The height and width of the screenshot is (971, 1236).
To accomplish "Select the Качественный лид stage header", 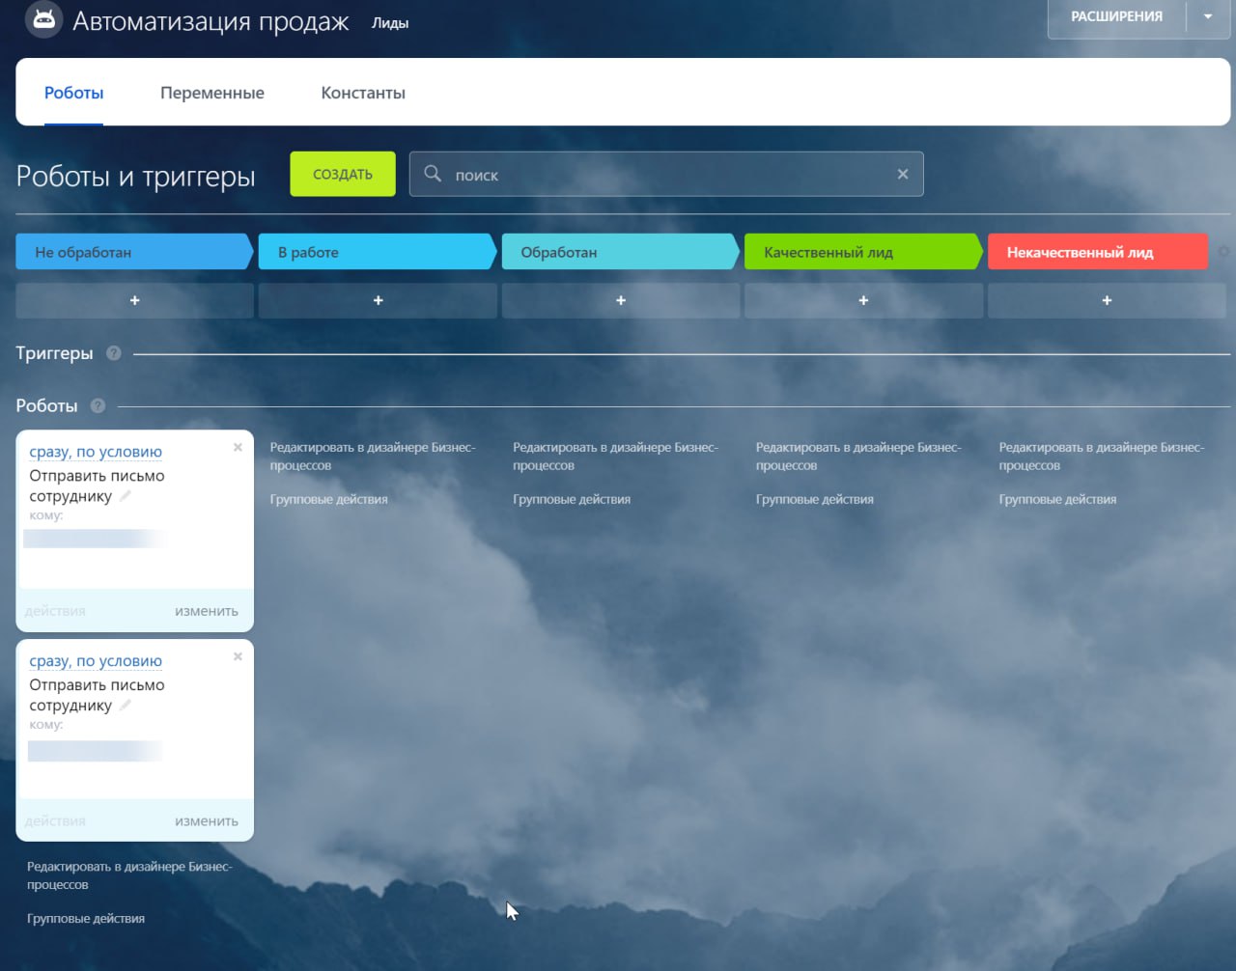I will click(x=863, y=252).
